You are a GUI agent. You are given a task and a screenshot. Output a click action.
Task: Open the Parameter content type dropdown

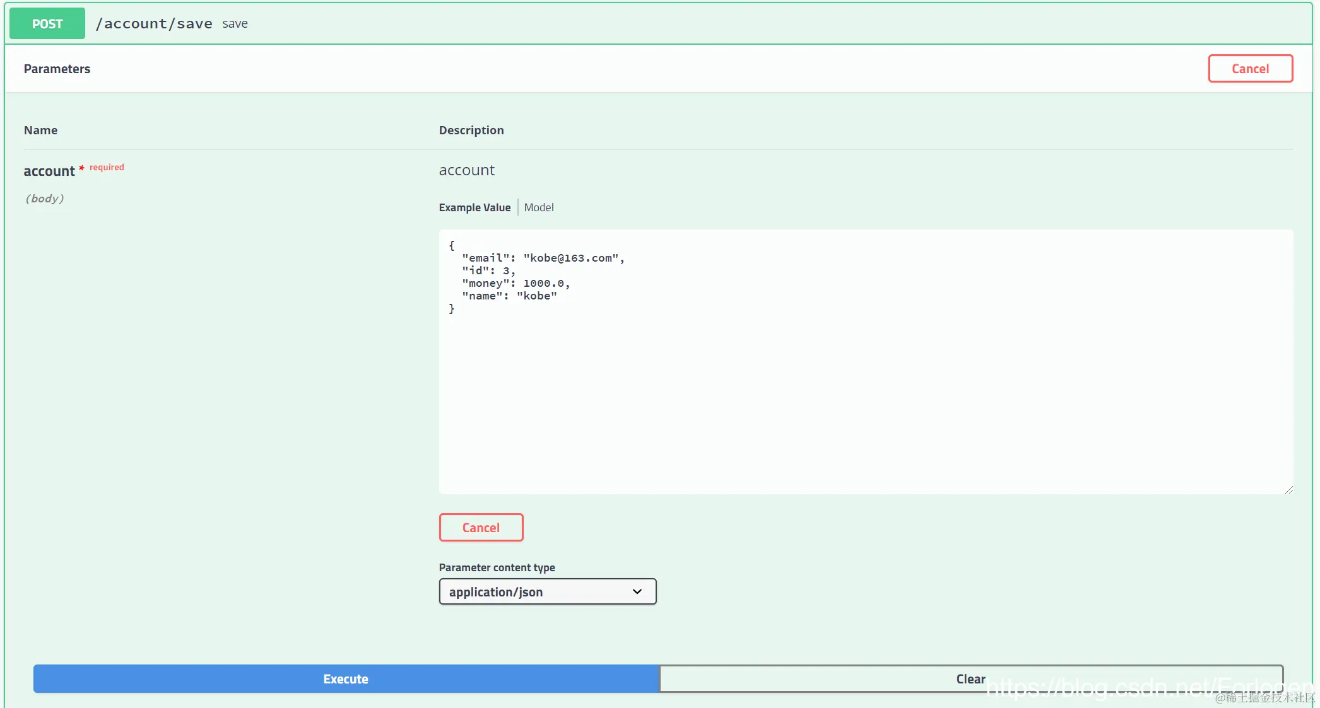click(x=548, y=591)
